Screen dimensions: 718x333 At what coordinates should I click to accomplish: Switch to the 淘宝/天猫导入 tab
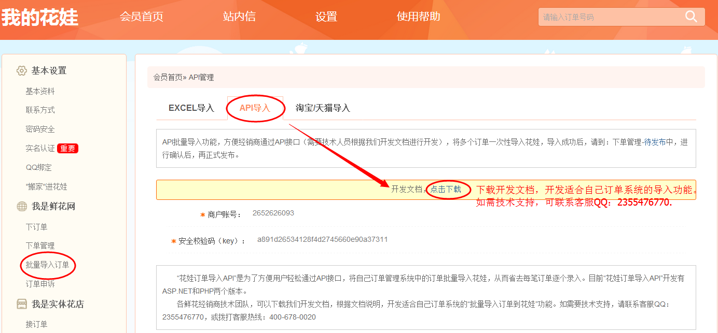pos(323,108)
